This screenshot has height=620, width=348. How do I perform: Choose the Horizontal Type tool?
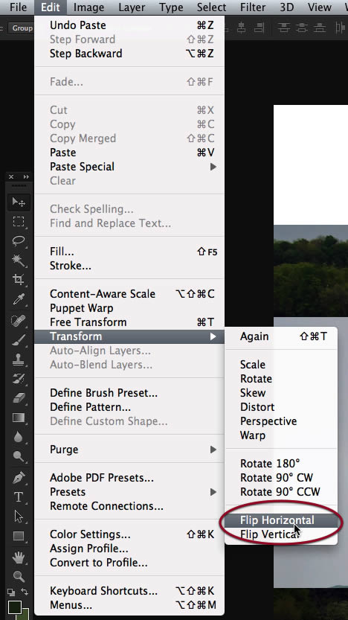click(x=19, y=496)
